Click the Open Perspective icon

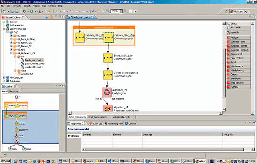click(226, 12)
